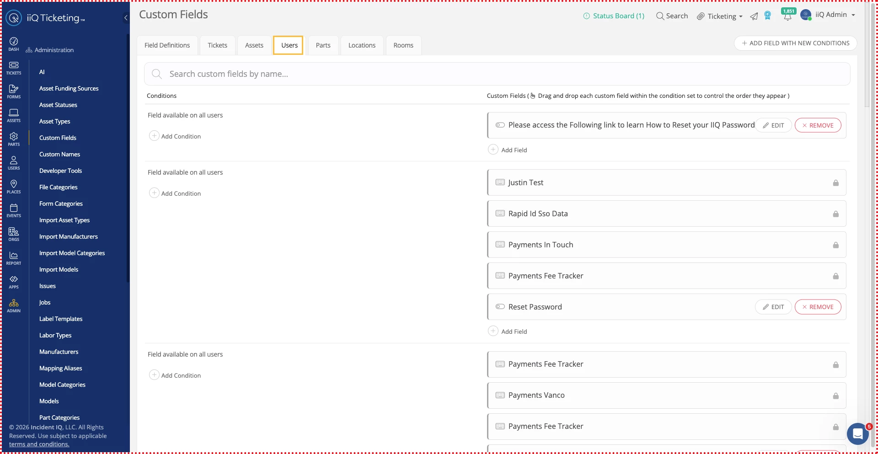The width and height of the screenshot is (878, 454).
Task: Switch to the Tickets tab
Action: [217, 45]
